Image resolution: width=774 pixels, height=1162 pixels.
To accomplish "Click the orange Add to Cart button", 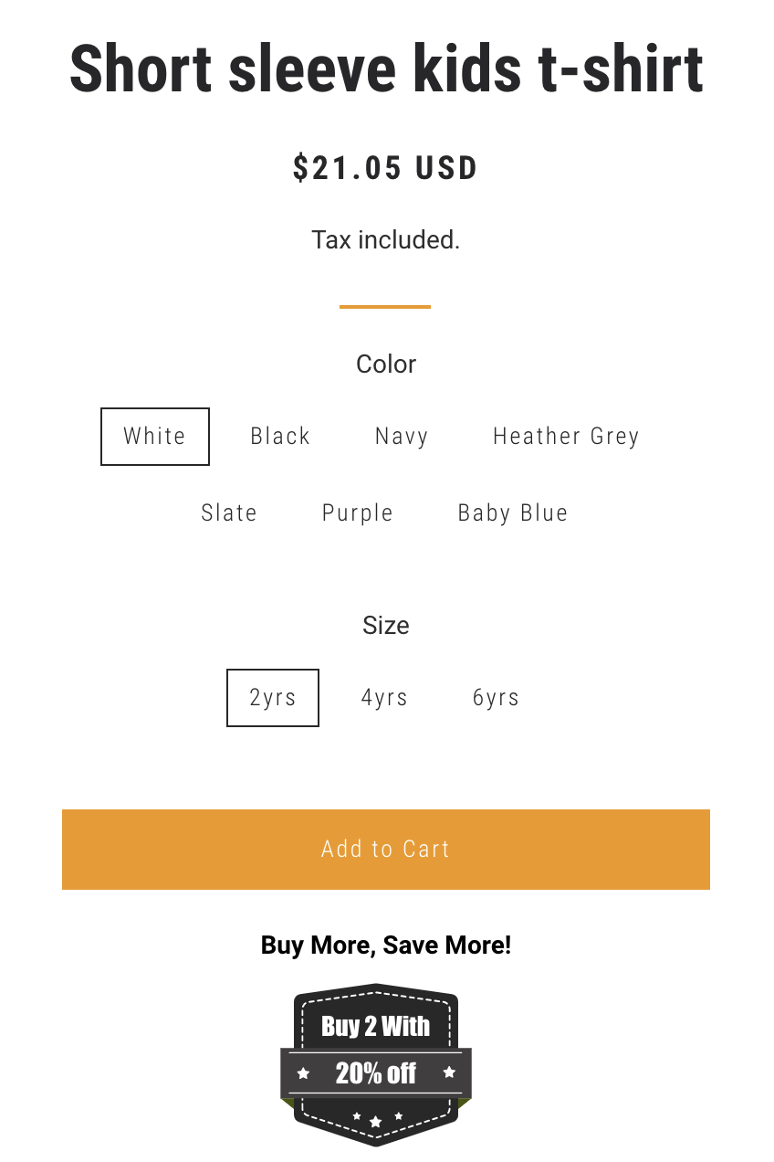I will click(386, 850).
